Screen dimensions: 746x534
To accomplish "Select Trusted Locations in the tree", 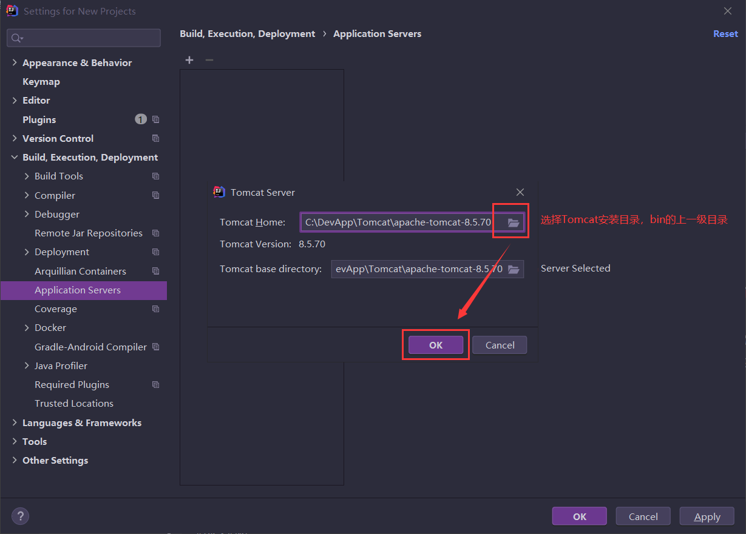I will coord(74,404).
